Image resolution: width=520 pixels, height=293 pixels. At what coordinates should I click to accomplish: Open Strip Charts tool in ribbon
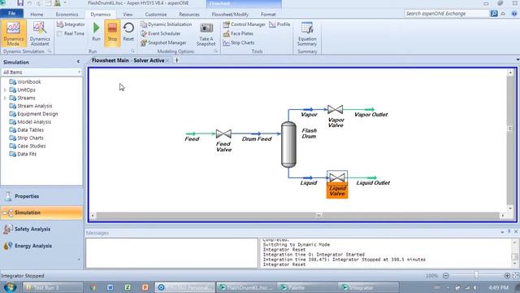238,42
